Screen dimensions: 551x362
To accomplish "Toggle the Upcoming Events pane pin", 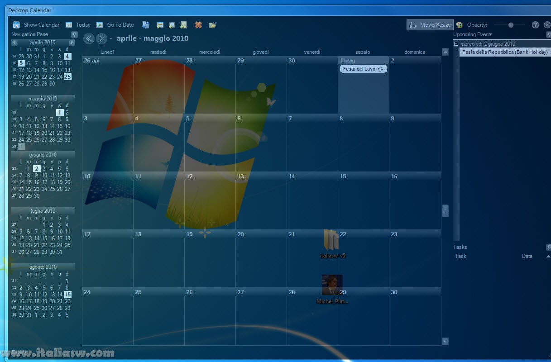I will [x=549, y=34].
